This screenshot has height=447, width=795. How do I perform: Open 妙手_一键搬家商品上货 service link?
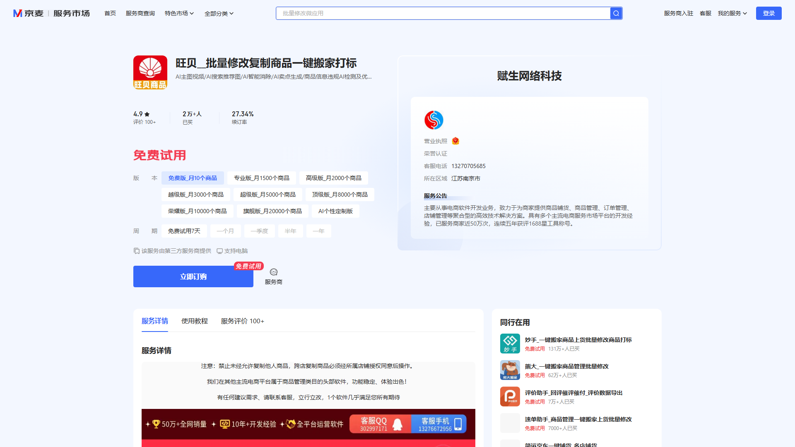coord(578,340)
